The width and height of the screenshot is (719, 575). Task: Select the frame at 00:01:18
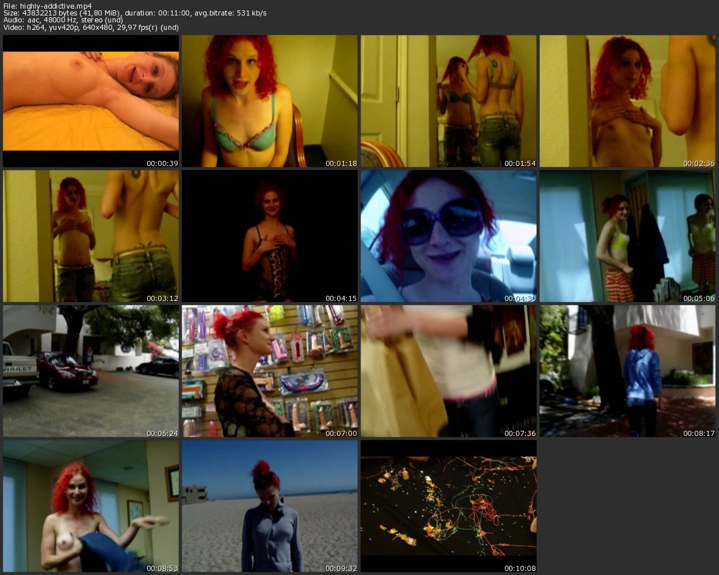point(270,101)
